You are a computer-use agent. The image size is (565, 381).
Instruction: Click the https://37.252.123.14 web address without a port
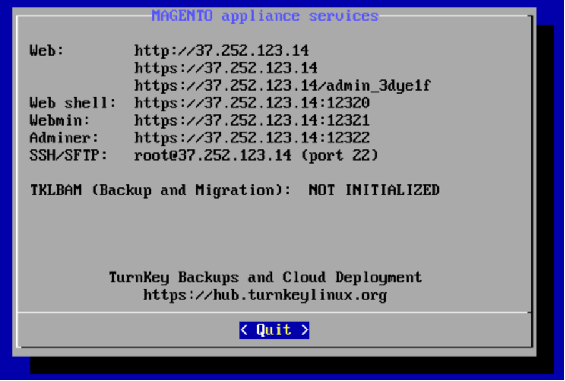point(226,68)
